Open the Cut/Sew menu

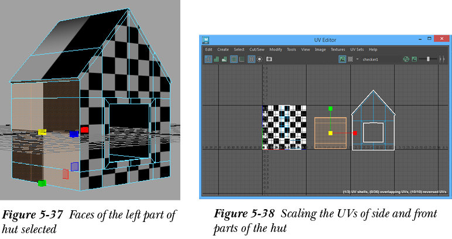256,50
